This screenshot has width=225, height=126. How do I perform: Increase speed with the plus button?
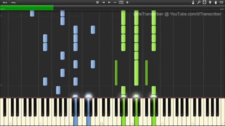click(x=127, y=2)
